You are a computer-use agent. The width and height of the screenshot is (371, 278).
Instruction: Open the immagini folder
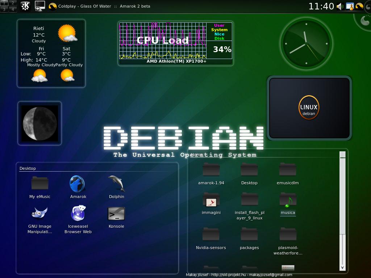(x=211, y=203)
